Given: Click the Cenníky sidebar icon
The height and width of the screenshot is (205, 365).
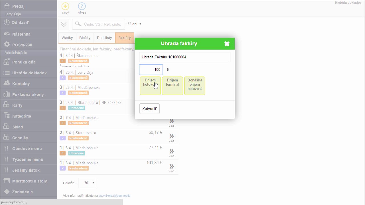Looking at the screenshot, I should click(x=7, y=137).
